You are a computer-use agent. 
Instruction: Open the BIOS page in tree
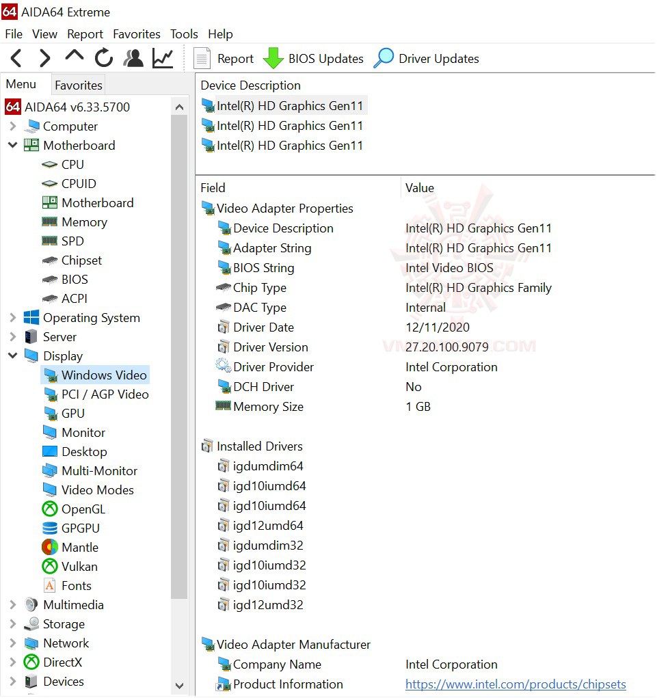point(65,280)
